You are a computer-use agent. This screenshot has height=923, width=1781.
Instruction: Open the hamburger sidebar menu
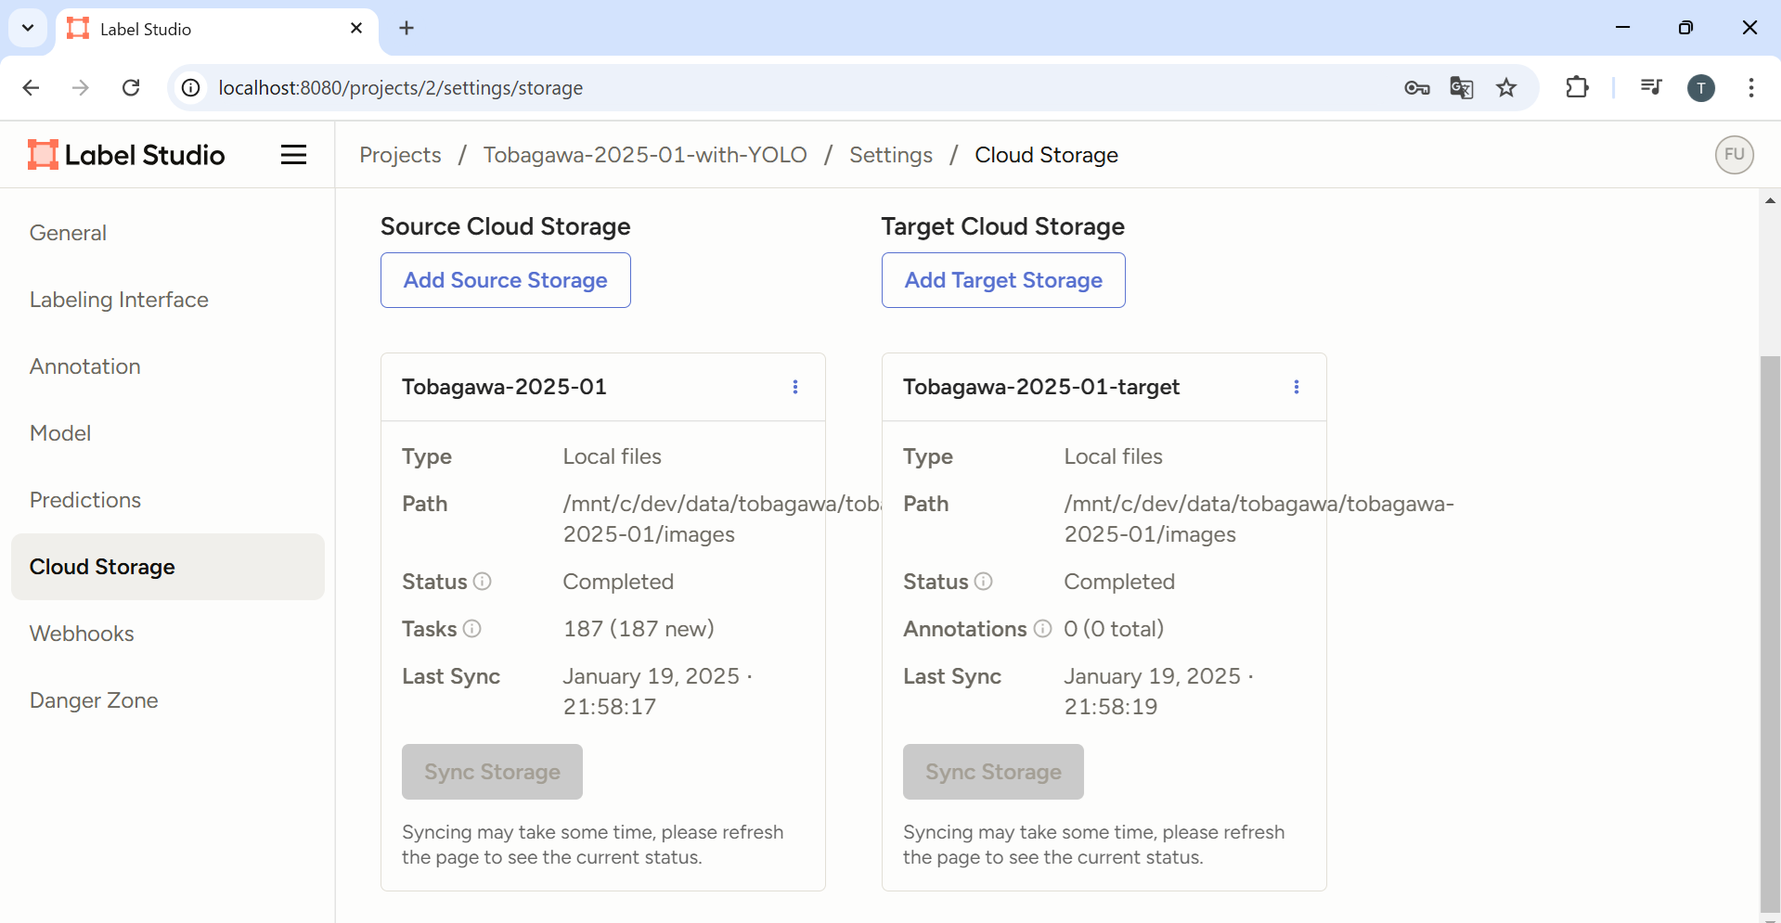tap(293, 155)
